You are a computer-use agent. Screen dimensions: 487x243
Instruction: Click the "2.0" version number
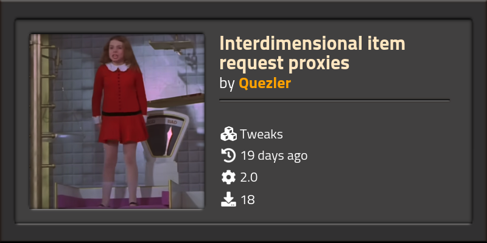click(x=249, y=177)
